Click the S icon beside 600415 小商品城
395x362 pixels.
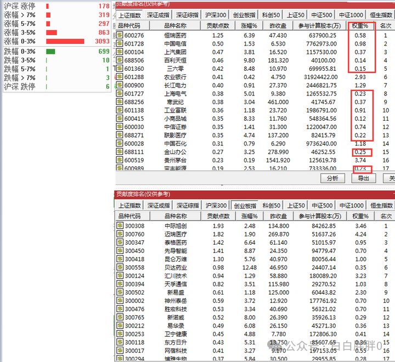tap(120, 118)
